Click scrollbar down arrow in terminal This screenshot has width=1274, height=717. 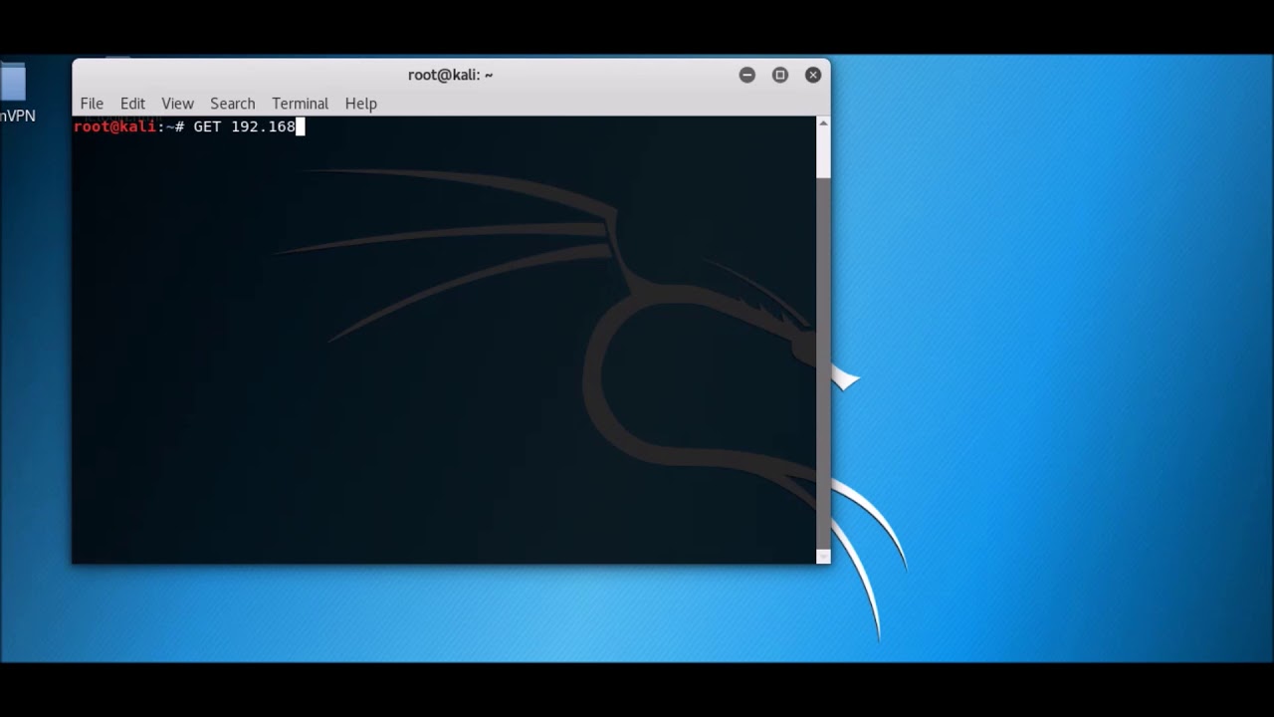(823, 557)
